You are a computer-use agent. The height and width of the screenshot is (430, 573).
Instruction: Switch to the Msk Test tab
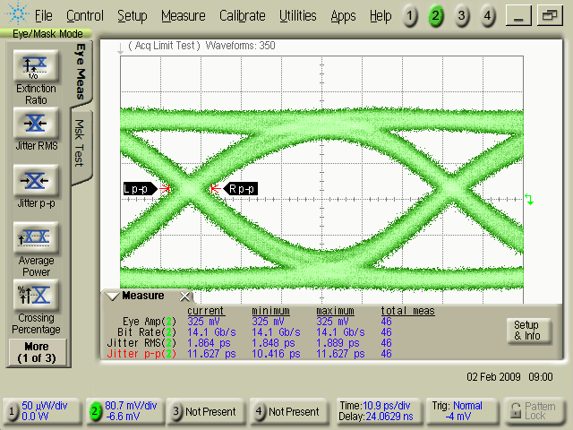tap(80, 143)
